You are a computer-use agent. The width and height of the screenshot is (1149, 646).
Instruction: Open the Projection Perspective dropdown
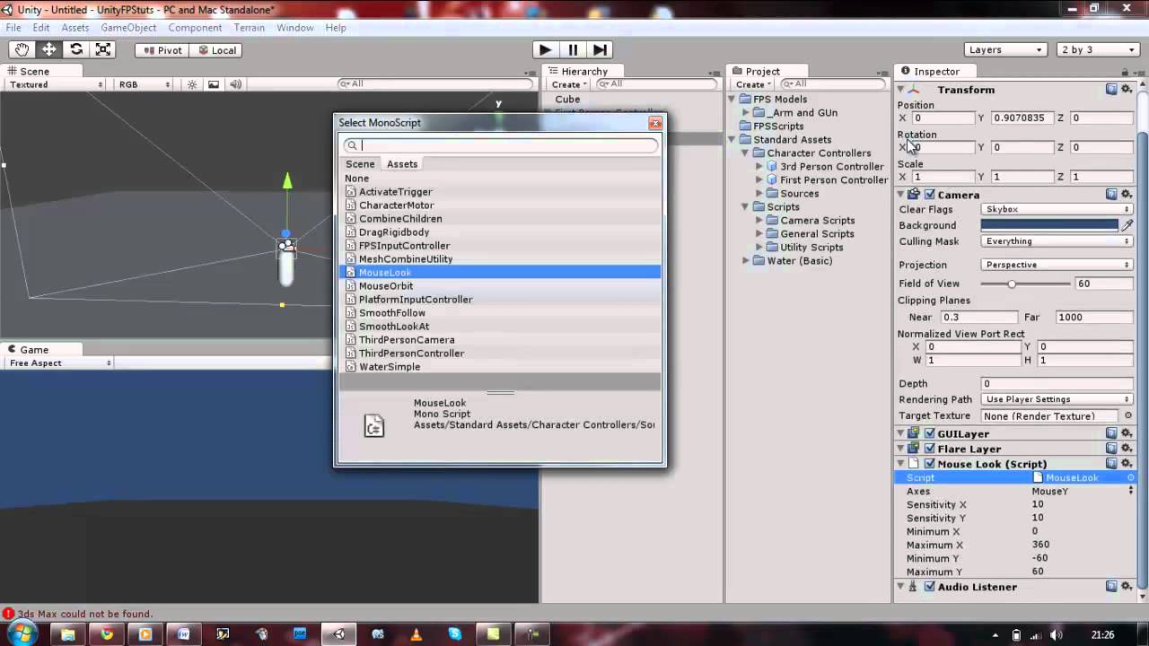pos(1057,265)
